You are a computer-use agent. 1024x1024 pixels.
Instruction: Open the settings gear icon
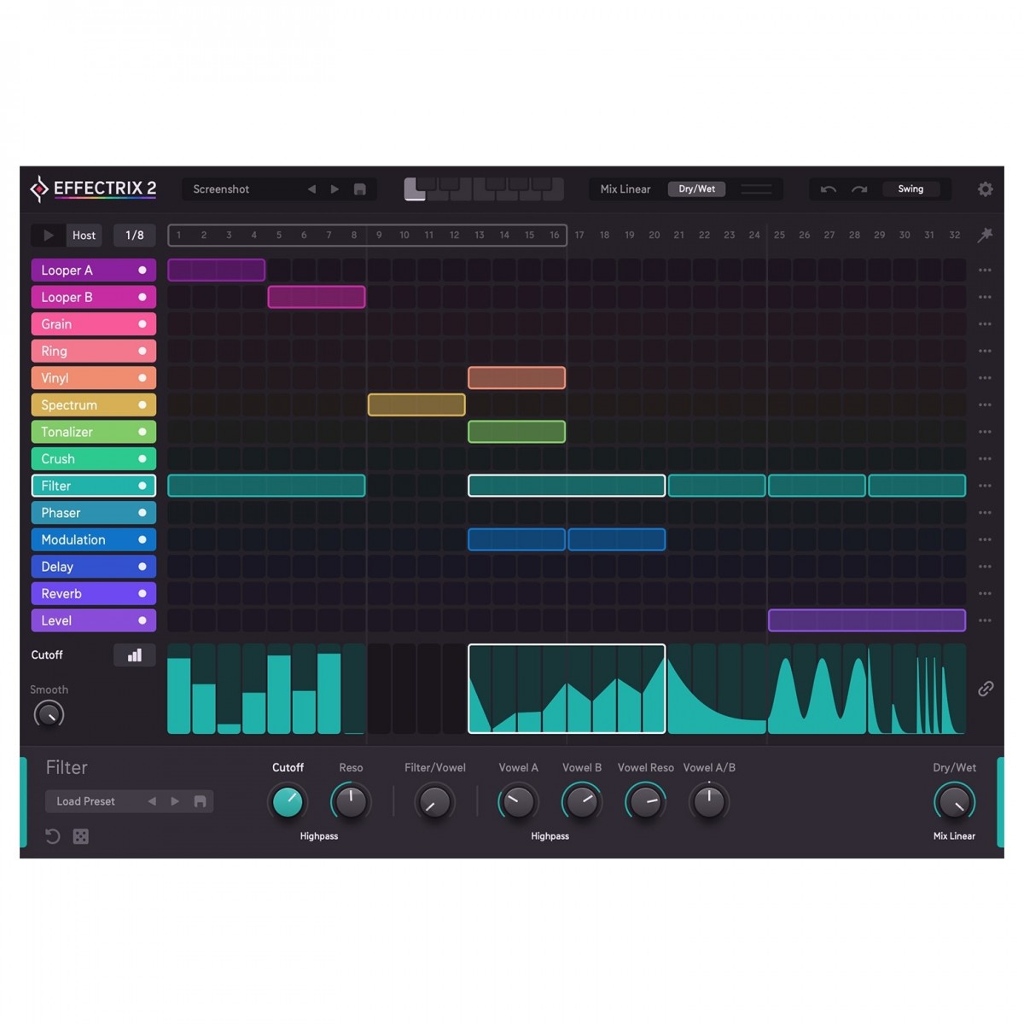point(985,189)
